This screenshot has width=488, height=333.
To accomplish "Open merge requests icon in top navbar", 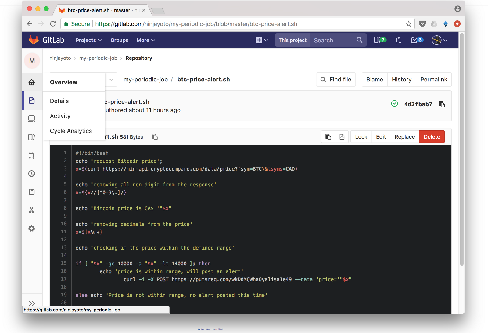I will pyautogui.click(x=398, y=40).
